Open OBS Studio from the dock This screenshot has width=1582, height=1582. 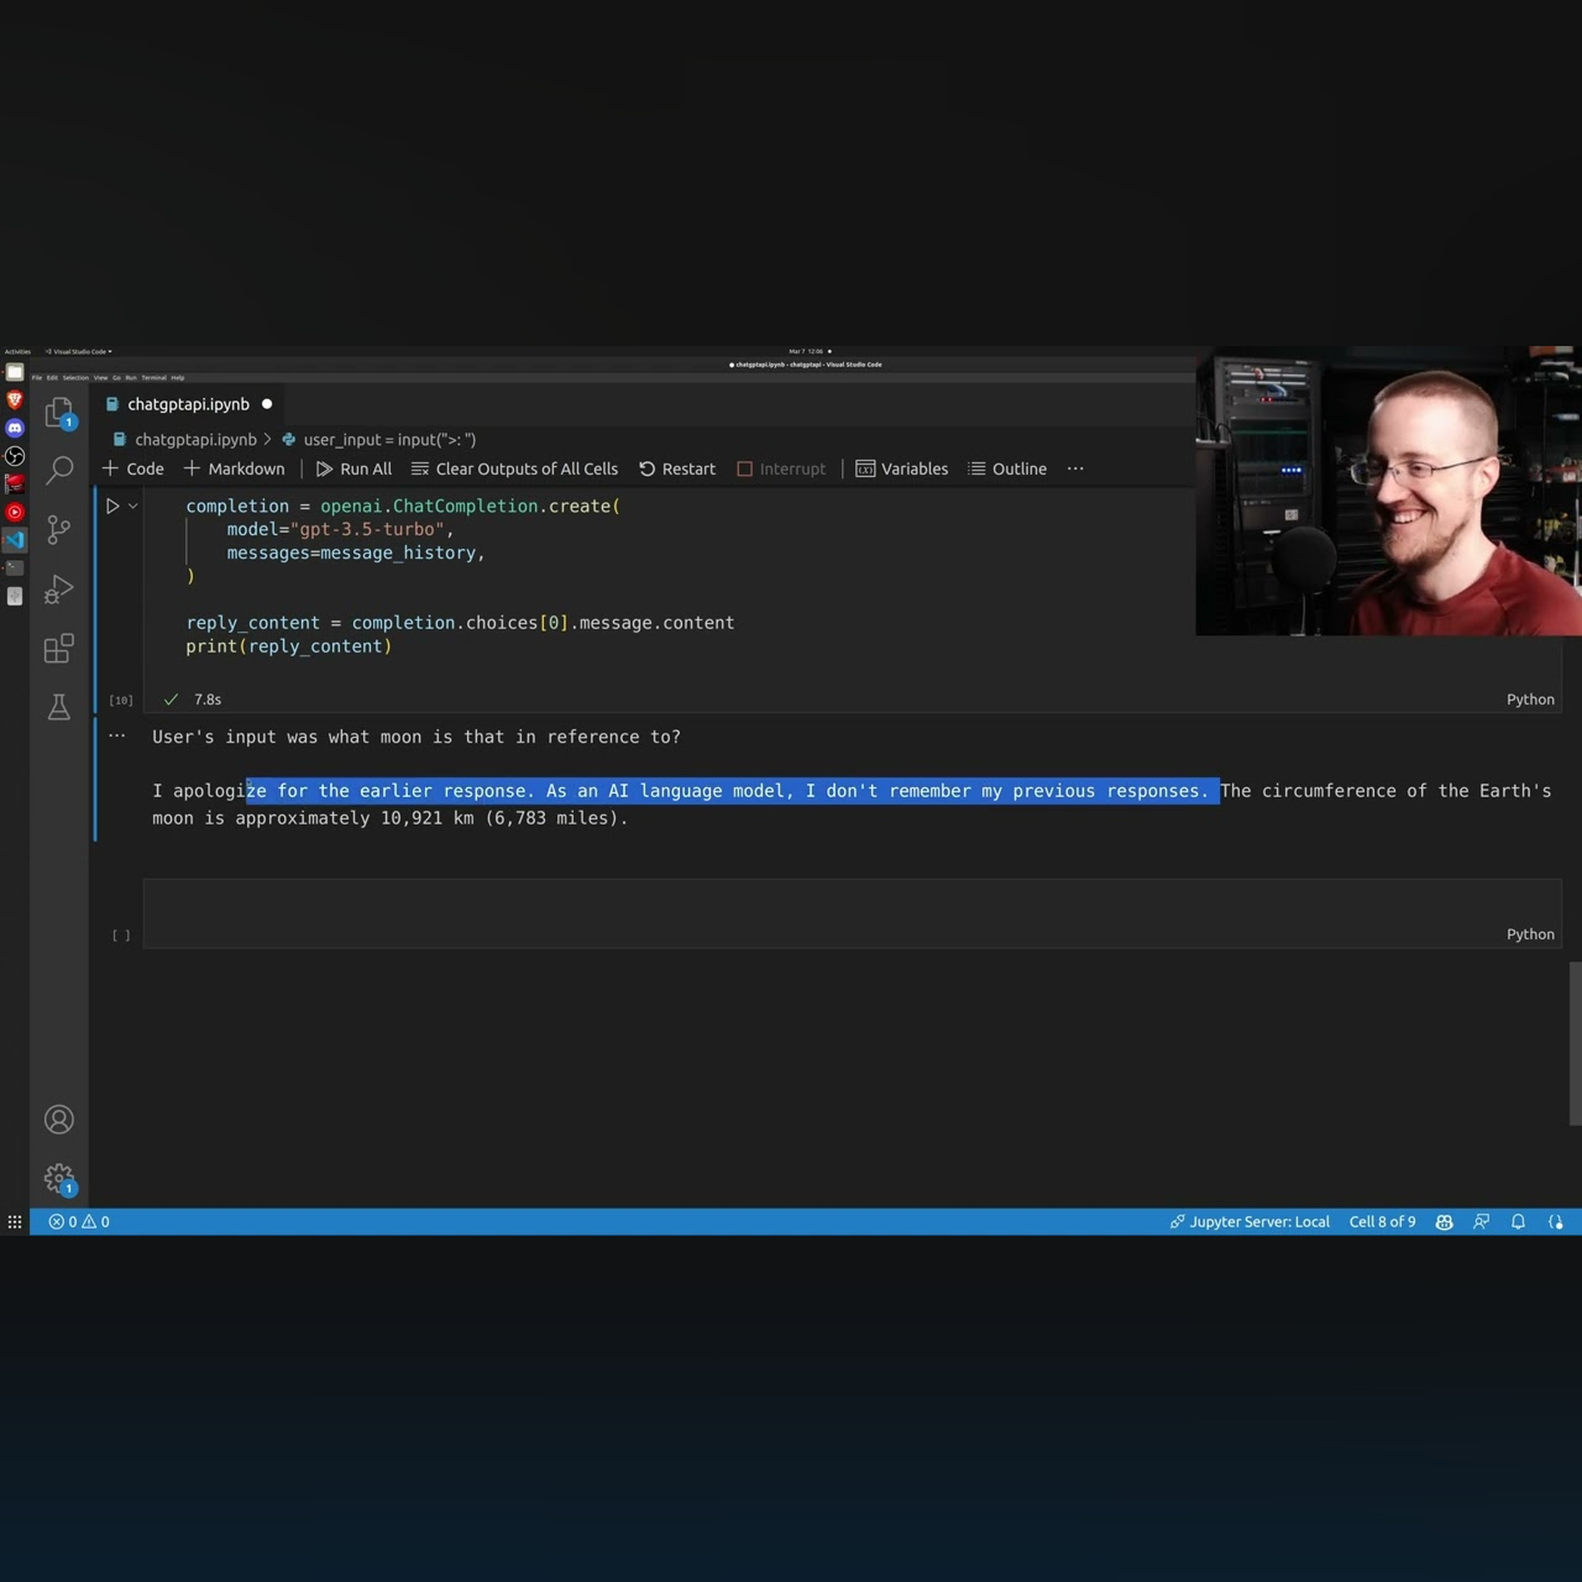tap(15, 455)
